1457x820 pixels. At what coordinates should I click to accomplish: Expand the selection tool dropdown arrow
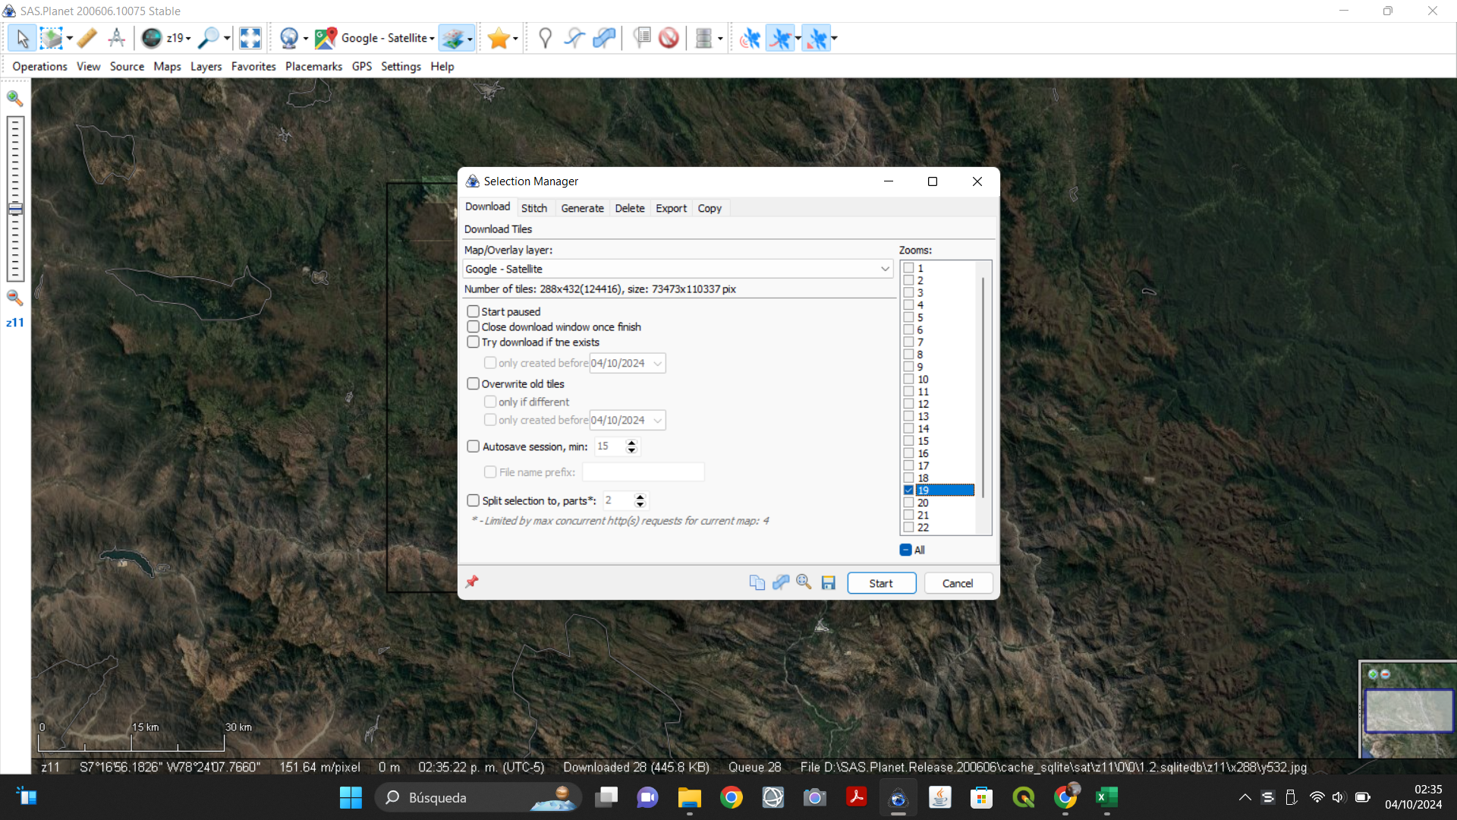(69, 38)
